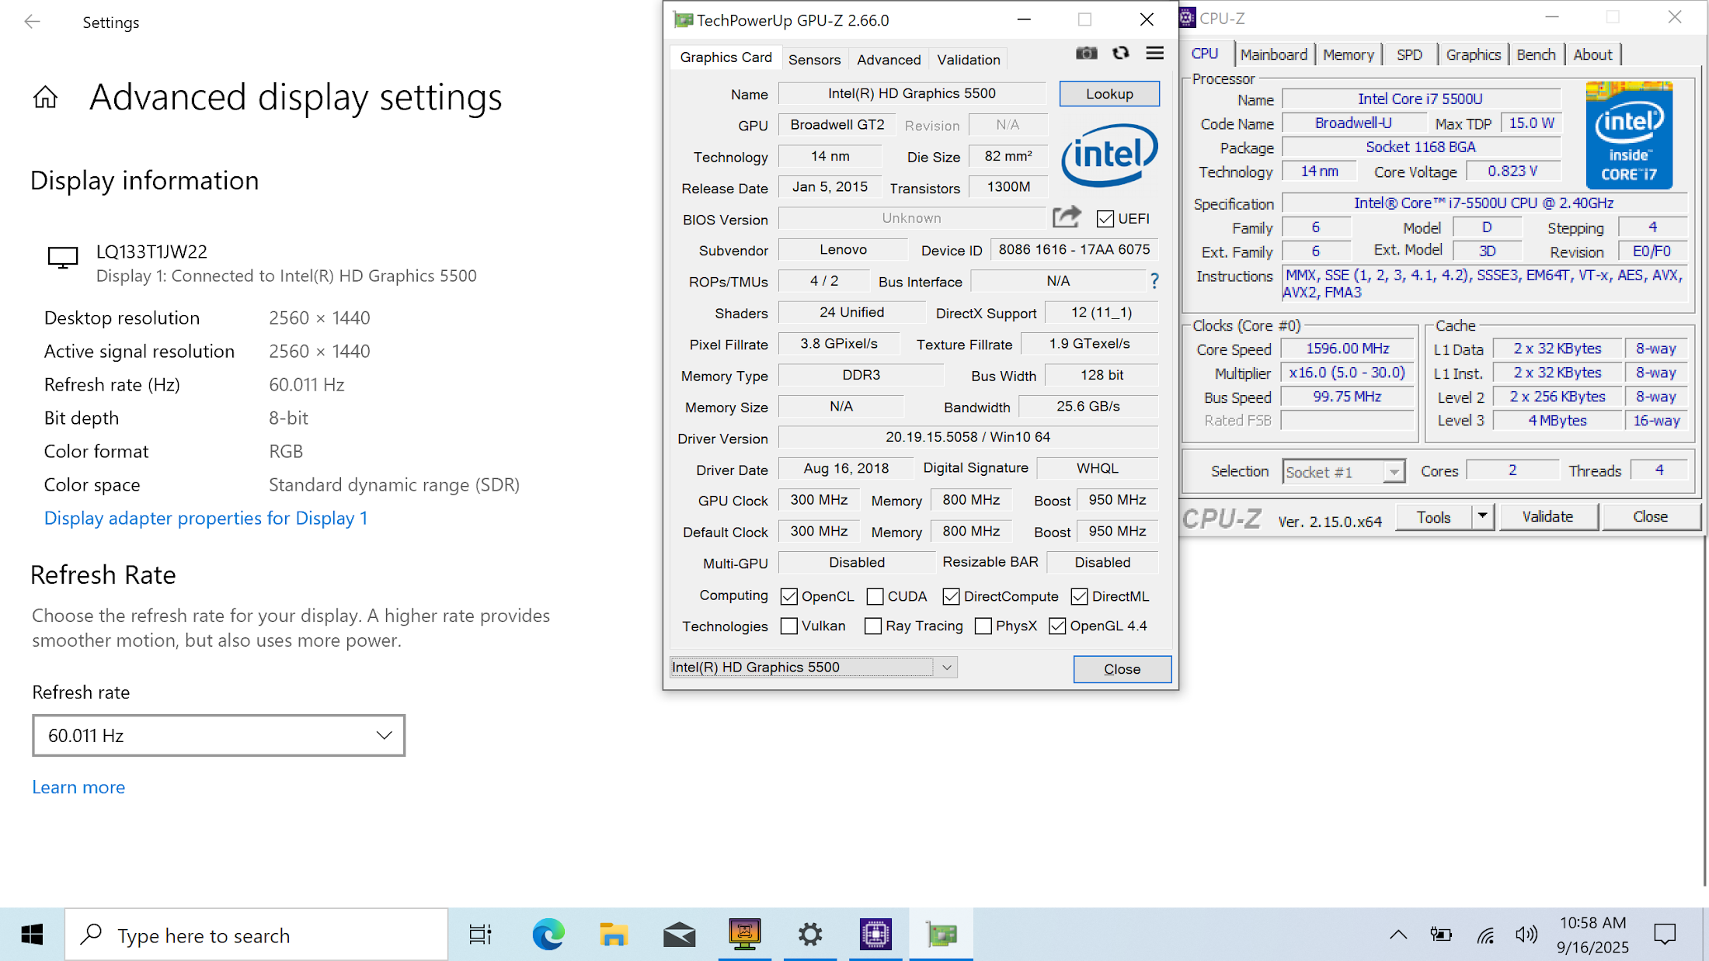This screenshot has width=1709, height=961.
Task: Click the GPU Name field Intel(R) HD Graphics 5500
Action: point(911,93)
